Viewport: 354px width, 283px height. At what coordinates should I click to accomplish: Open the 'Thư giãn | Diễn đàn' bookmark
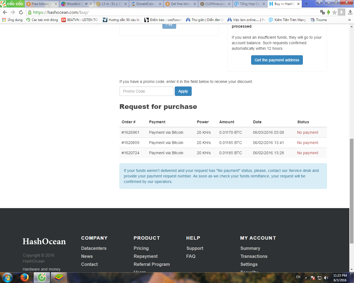click(205, 20)
